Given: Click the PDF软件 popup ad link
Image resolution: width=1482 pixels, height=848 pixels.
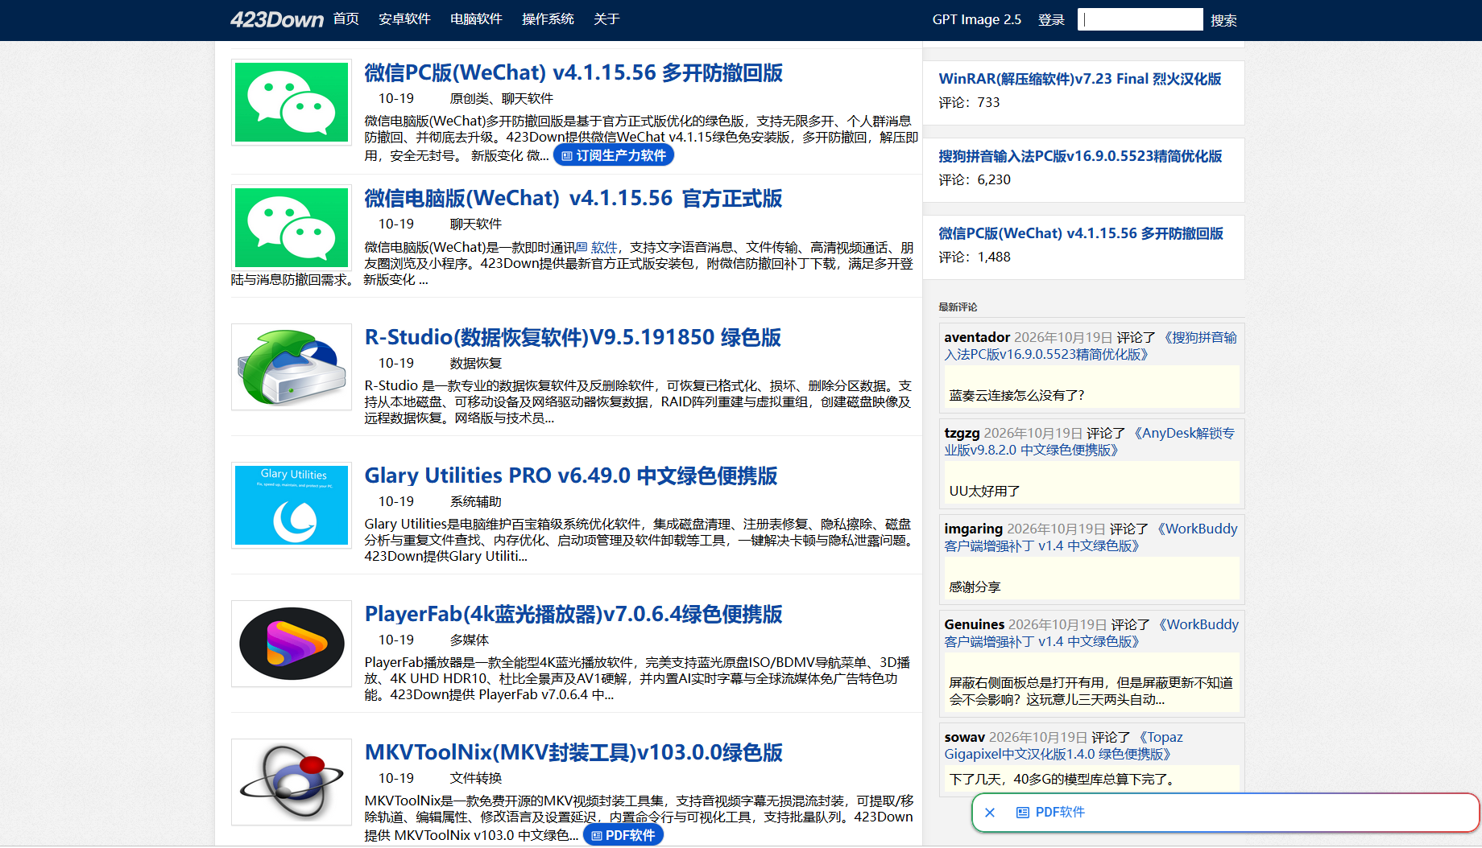Looking at the screenshot, I should 1051,813.
